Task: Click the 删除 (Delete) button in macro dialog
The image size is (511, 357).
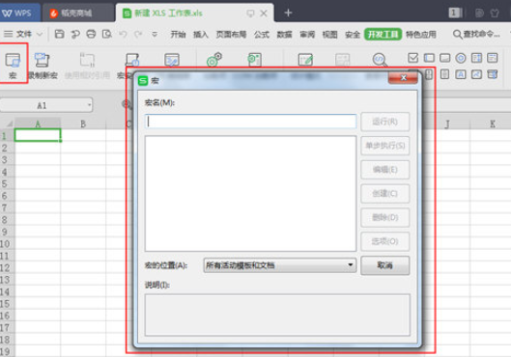Action: tap(384, 217)
